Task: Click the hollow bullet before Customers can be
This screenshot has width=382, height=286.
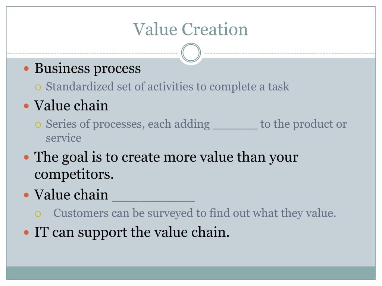Action: (38, 214)
